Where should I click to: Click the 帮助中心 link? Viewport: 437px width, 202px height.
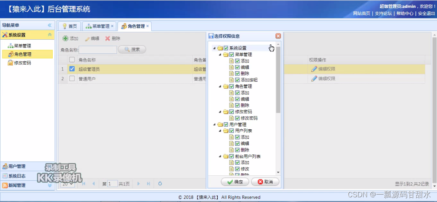405,13
